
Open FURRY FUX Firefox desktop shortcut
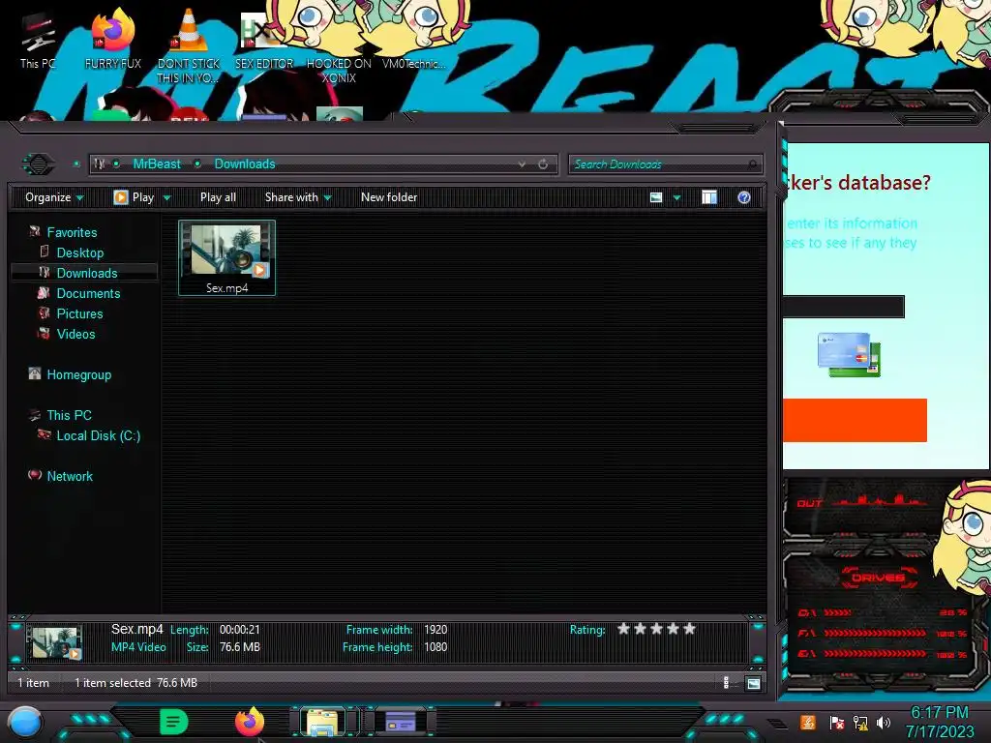click(x=113, y=38)
